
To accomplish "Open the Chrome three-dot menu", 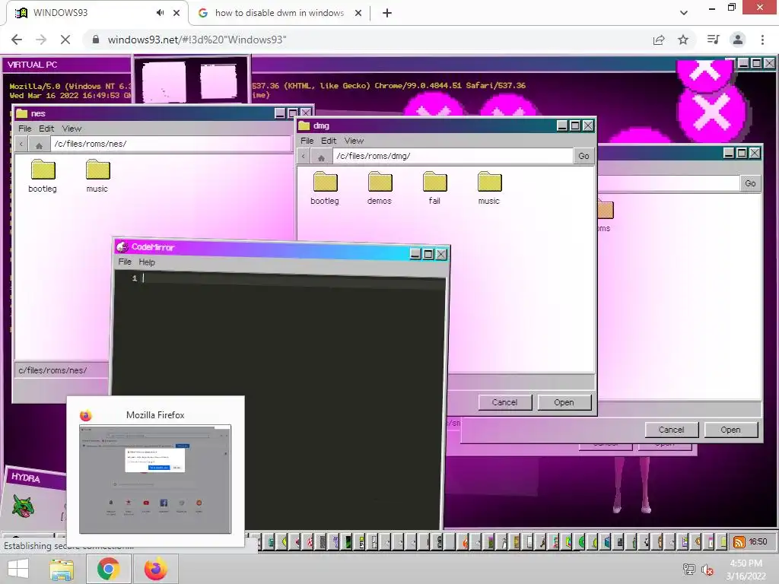I will tap(762, 40).
